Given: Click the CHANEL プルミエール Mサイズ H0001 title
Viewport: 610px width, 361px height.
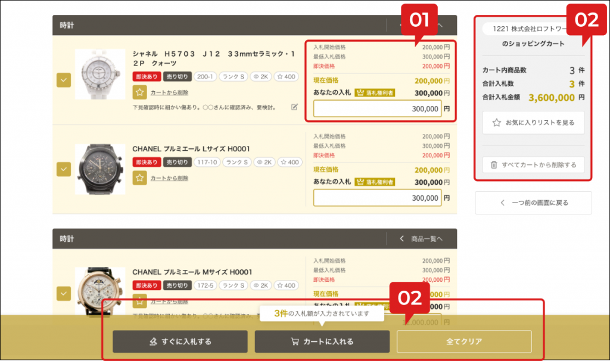Looking at the screenshot, I should 192,272.
